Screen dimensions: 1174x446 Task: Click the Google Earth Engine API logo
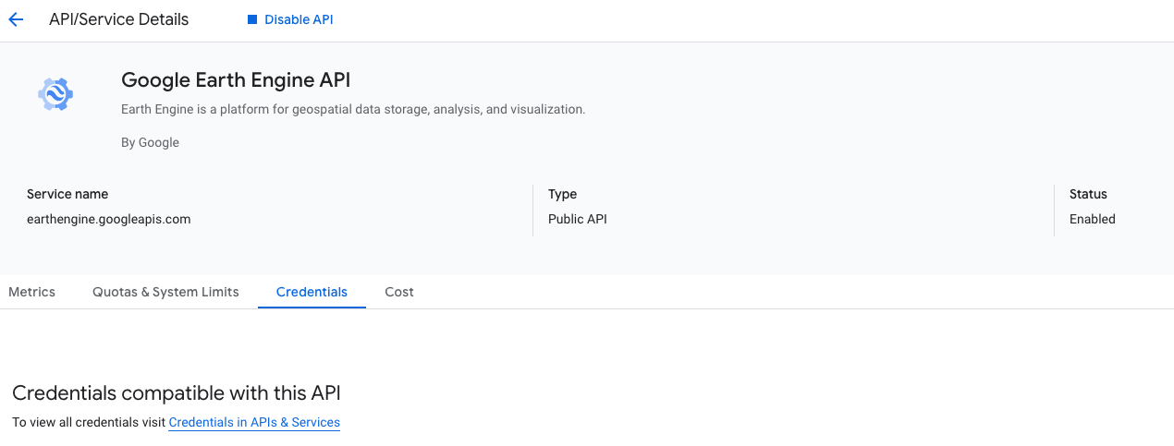[55, 94]
